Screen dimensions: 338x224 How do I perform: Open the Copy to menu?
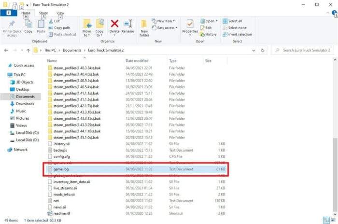(x=99, y=28)
